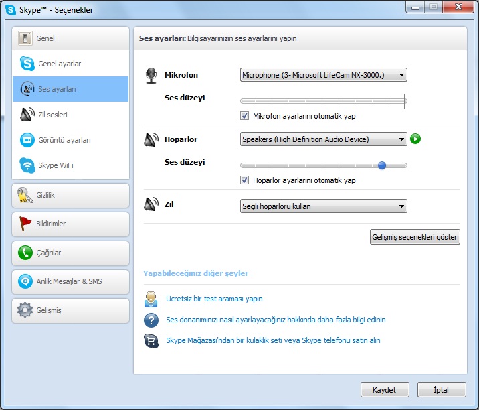Open the Hoparlör device dropdown
479x410 pixels.
324,139
